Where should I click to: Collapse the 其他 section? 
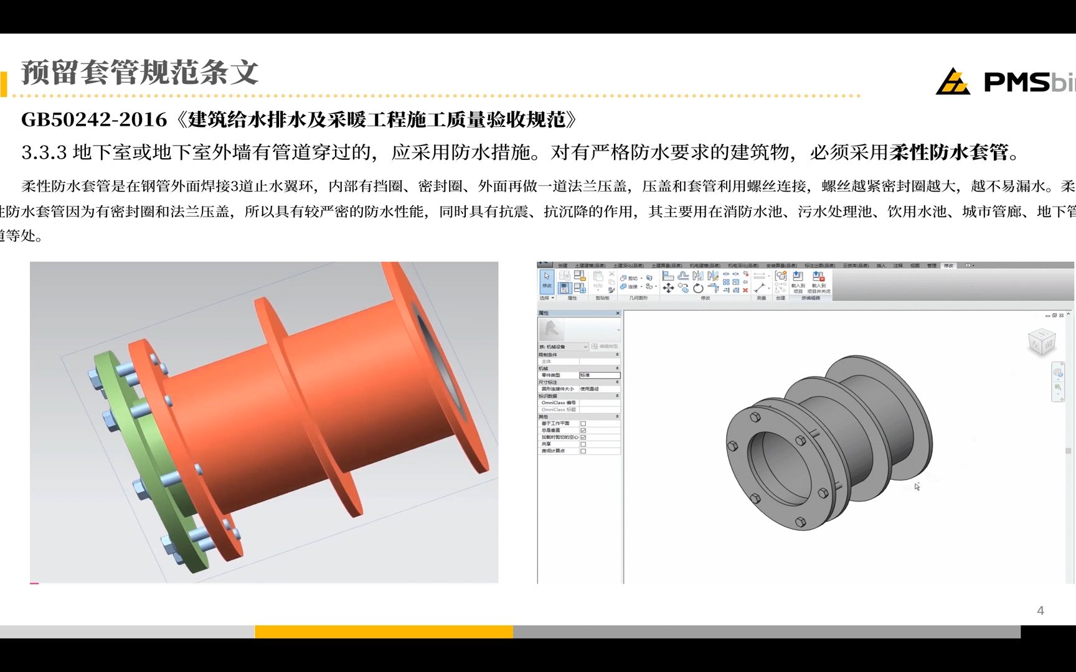pyautogui.click(x=617, y=416)
